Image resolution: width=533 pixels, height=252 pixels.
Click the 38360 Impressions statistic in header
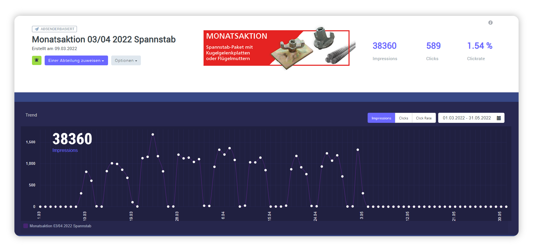[x=384, y=46]
